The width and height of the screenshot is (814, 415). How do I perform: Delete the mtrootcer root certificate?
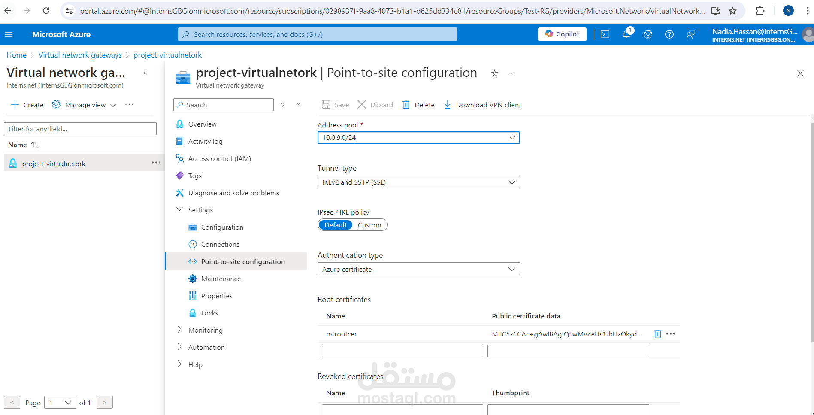coord(657,334)
